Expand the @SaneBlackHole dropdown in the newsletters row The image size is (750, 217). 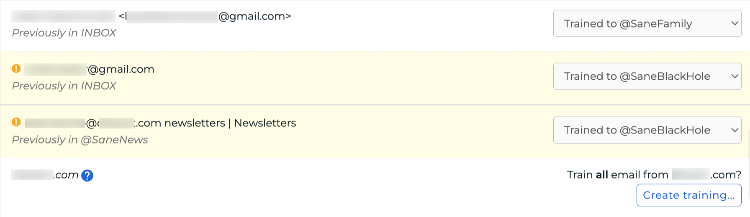[647, 130]
